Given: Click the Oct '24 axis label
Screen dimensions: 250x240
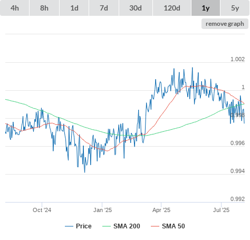Looking at the screenshot, I should click(42, 210).
